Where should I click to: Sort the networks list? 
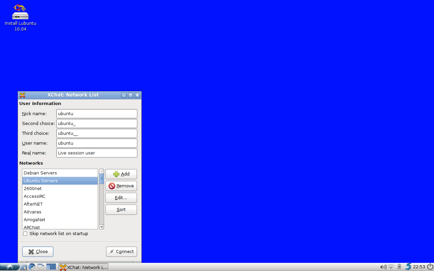121,210
